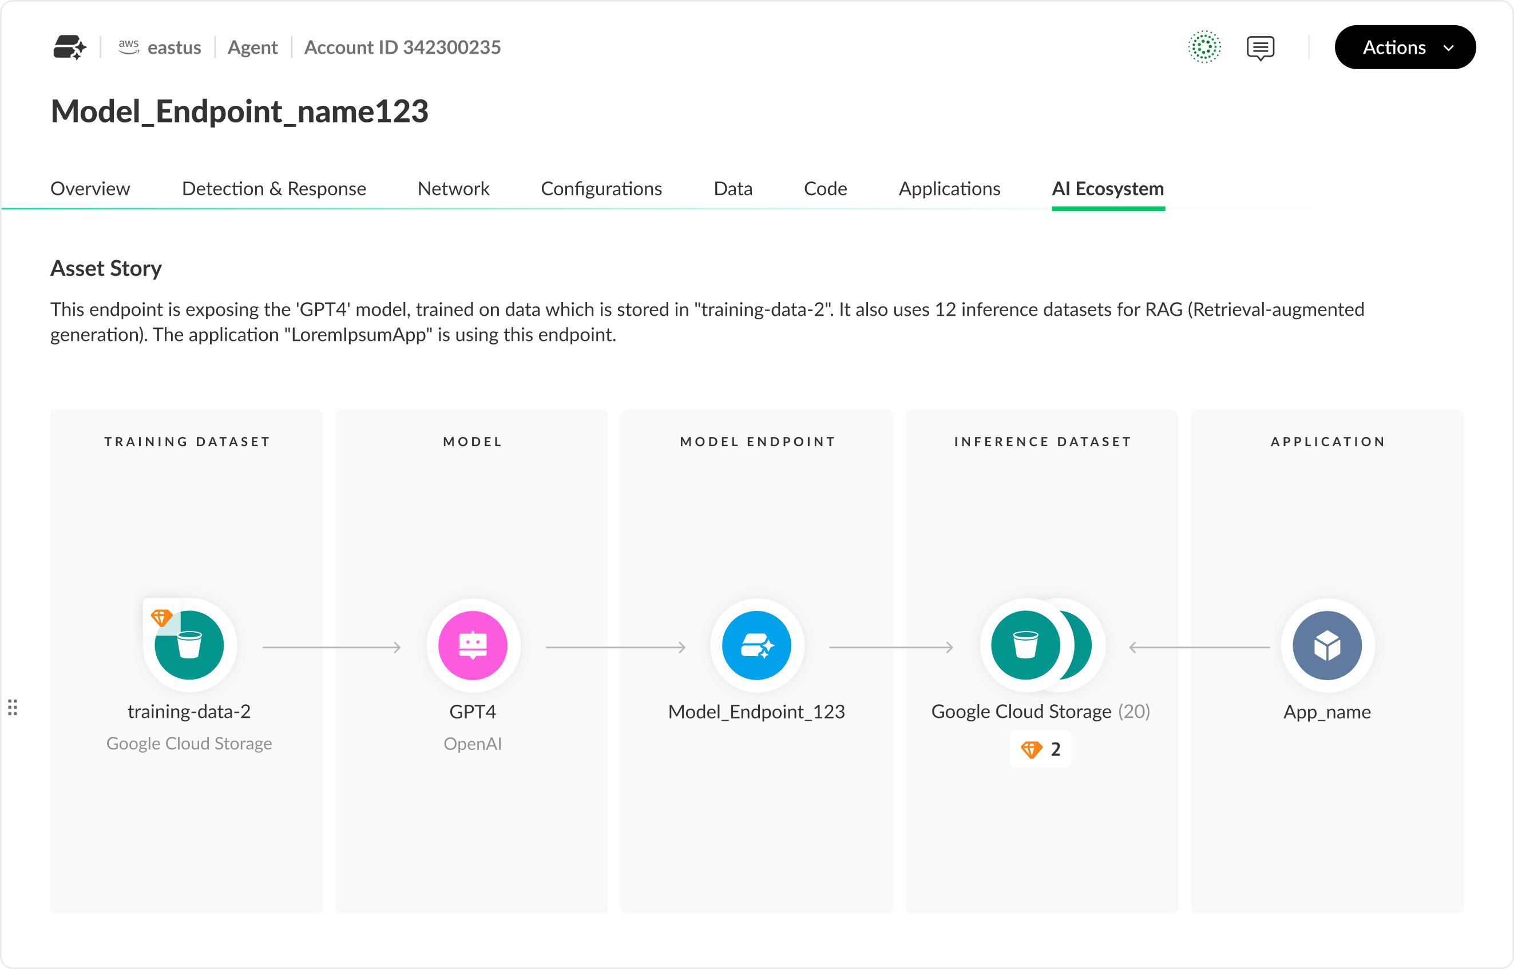Select the Configurations tab

click(601, 188)
